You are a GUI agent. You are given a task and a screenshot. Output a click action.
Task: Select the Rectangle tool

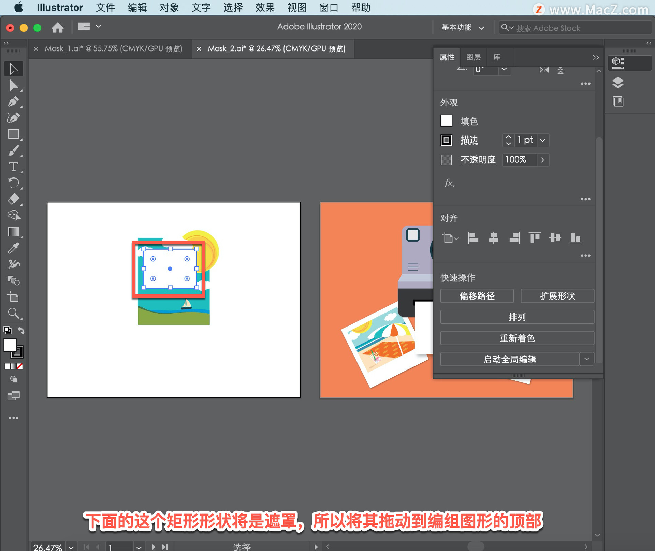point(14,134)
